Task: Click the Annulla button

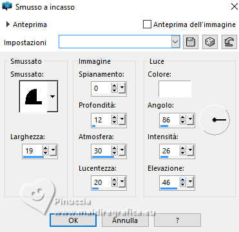Action: point(125,220)
